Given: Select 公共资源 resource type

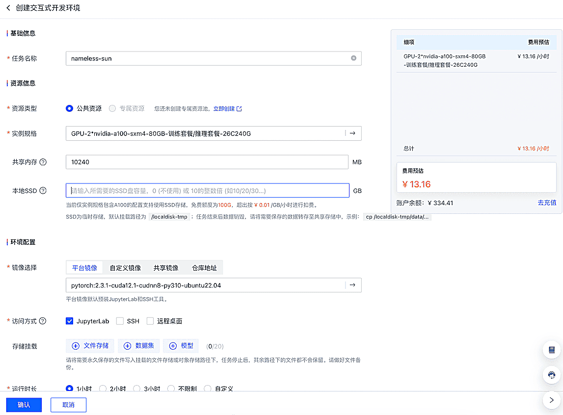Looking at the screenshot, I should [70, 108].
